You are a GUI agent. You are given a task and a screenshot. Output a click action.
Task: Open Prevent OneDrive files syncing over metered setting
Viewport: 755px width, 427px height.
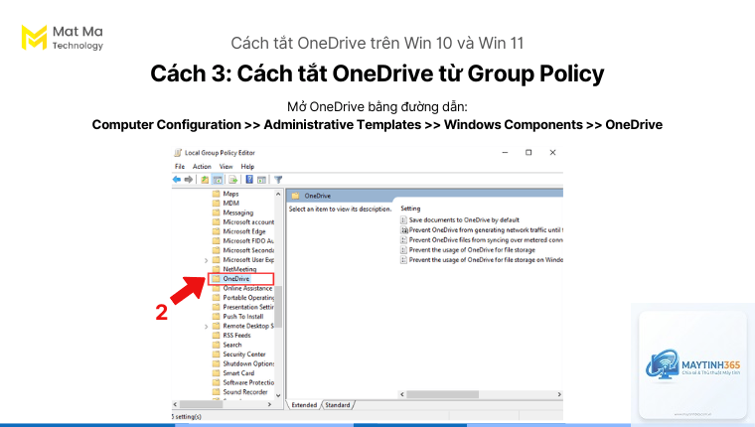pyautogui.click(x=486, y=239)
